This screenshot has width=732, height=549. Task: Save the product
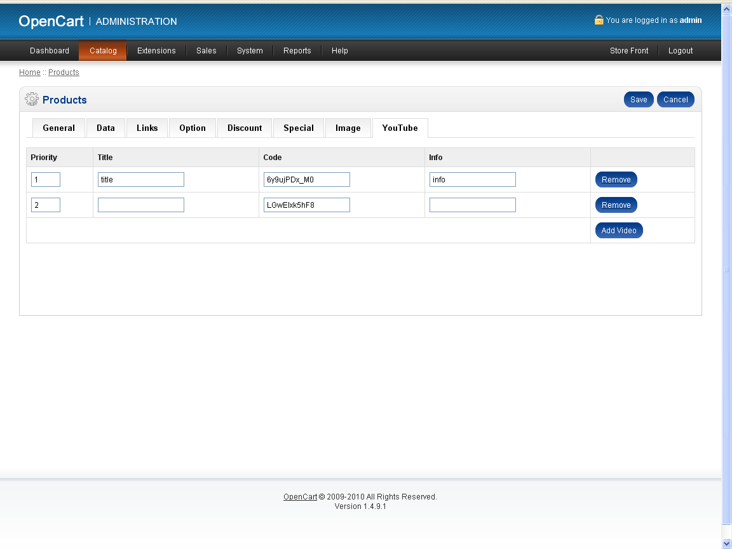pyautogui.click(x=639, y=99)
